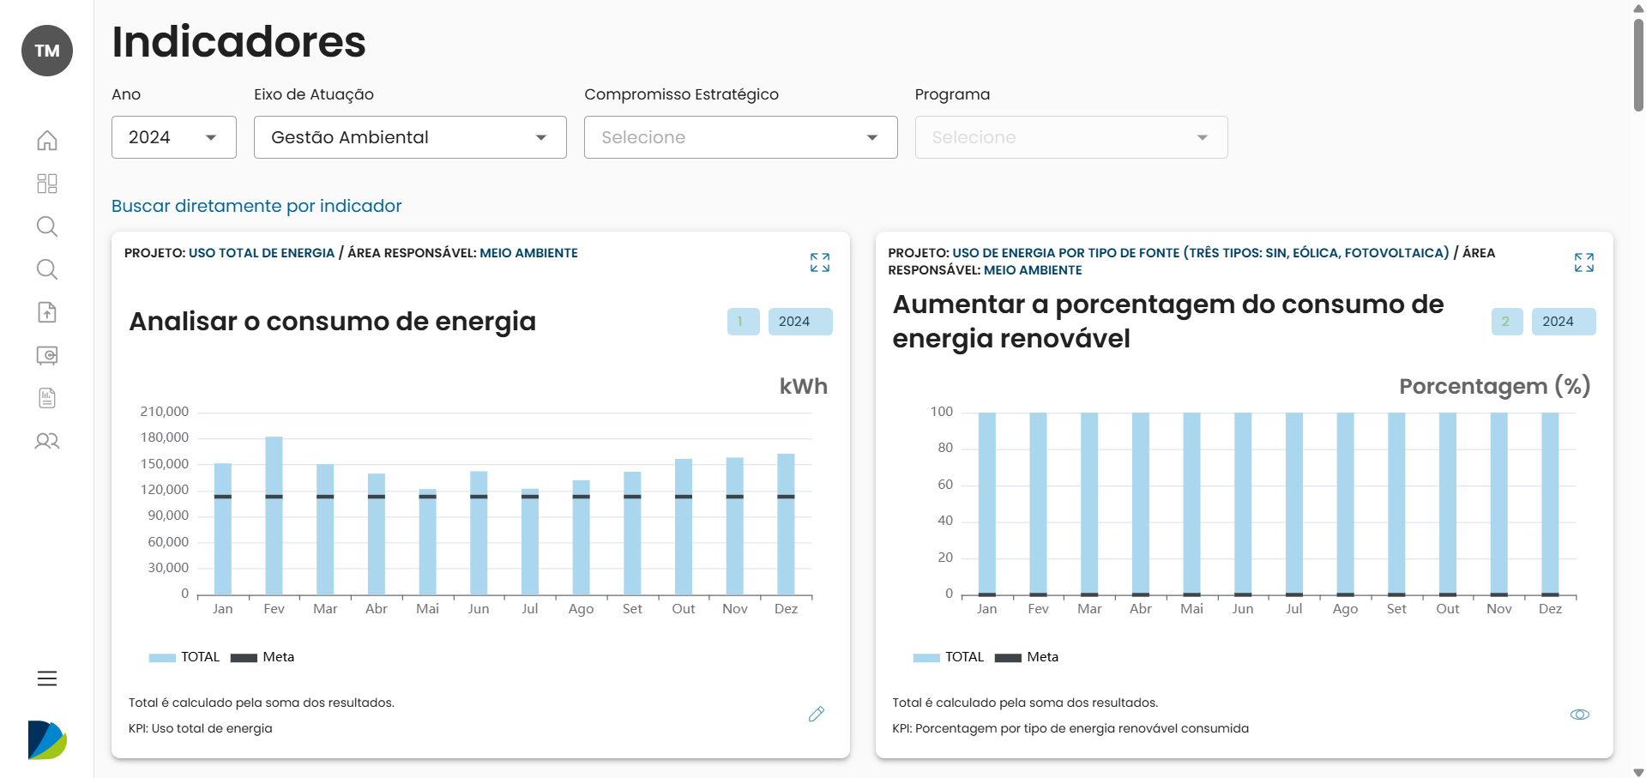Open 'MEIO AMBIENTE' link in energy consumption card

(528, 253)
